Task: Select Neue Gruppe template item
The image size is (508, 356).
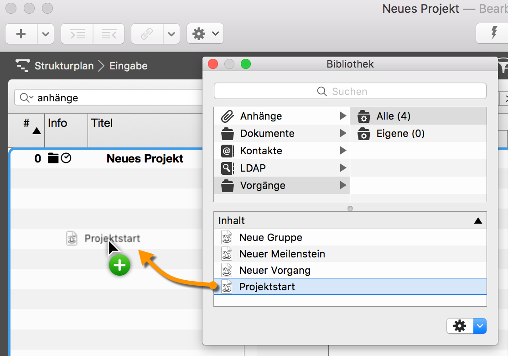Action: [x=270, y=238]
